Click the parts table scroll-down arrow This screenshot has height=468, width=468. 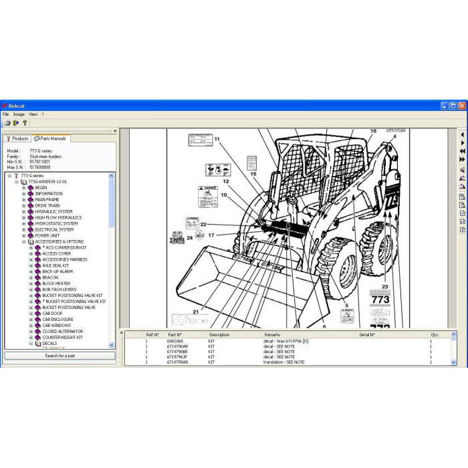click(x=453, y=362)
